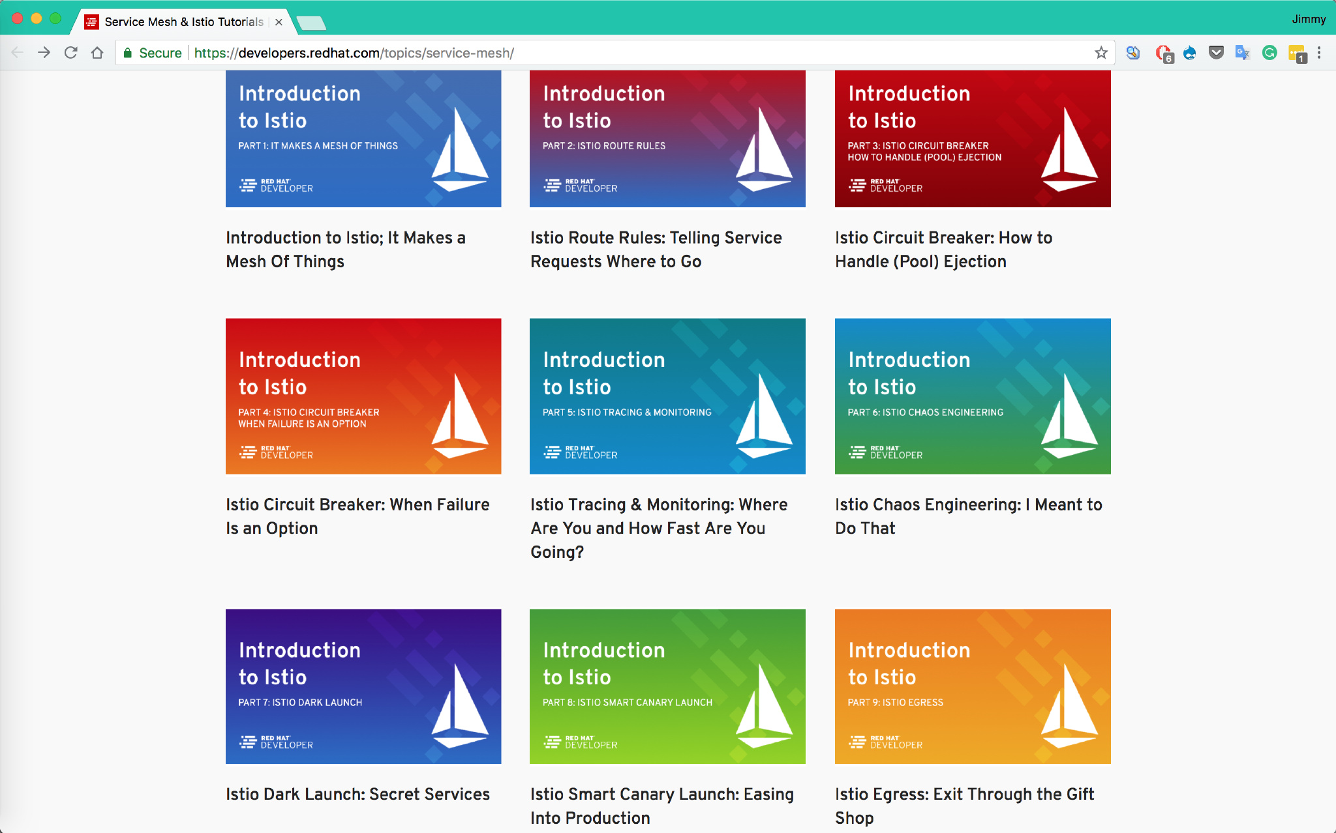Open the Chrome three-dot menu
Screen dimensions: 1336x833
(1319, 53)
